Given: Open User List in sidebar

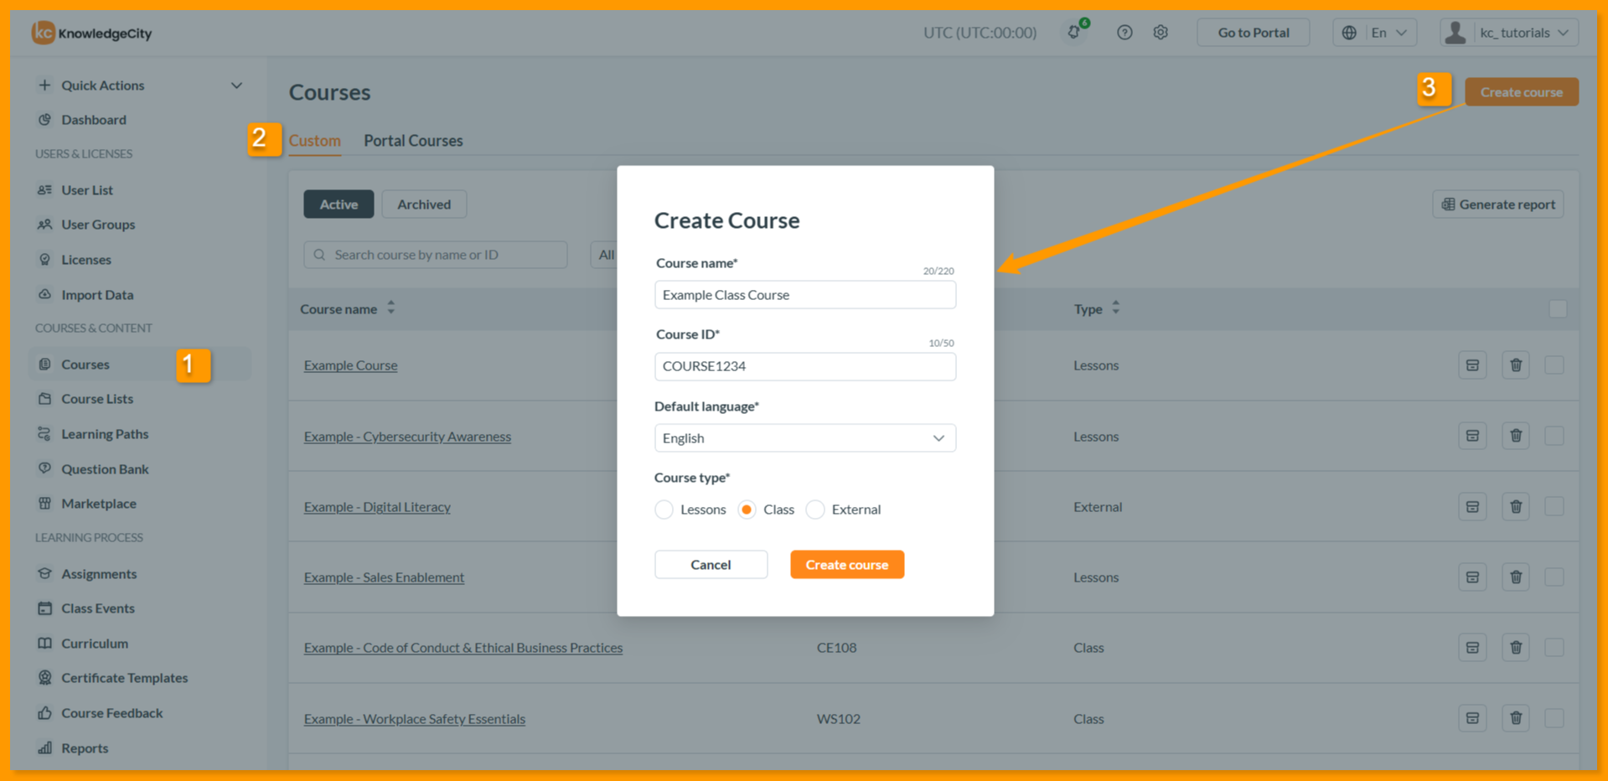Looking at the screenshot, I should pyautogui.click(x=86, y=190).
